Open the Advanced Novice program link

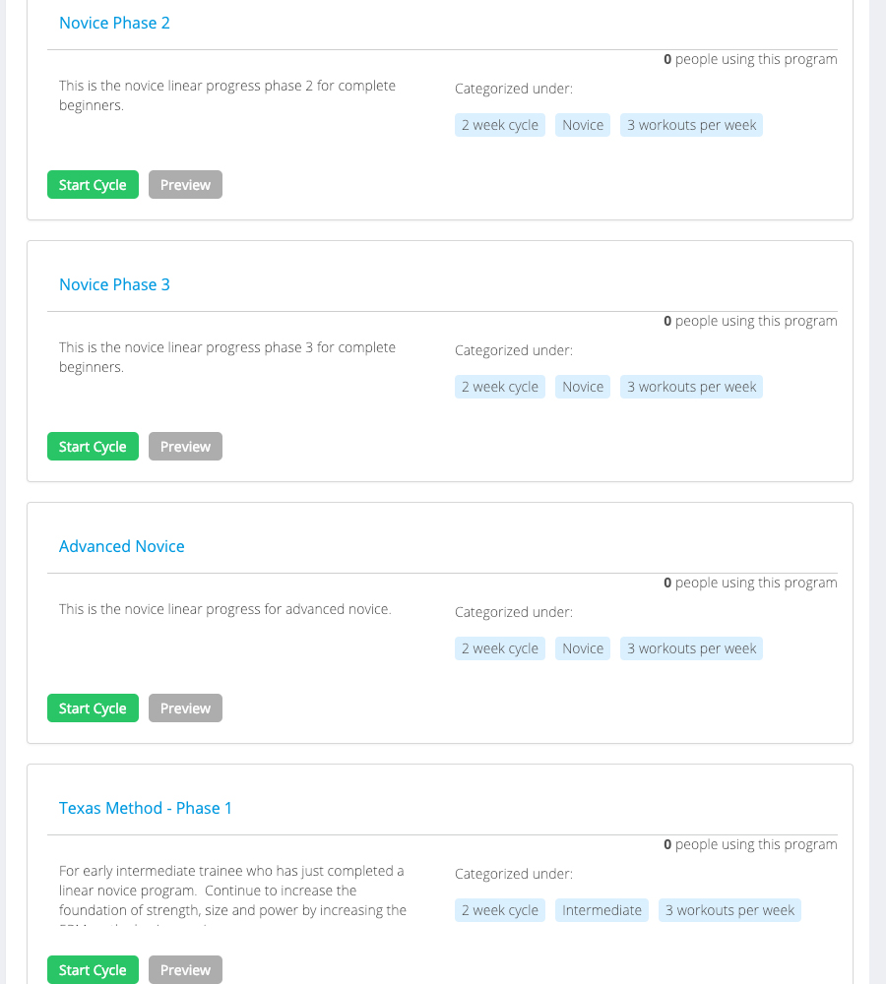coord(122,546)
